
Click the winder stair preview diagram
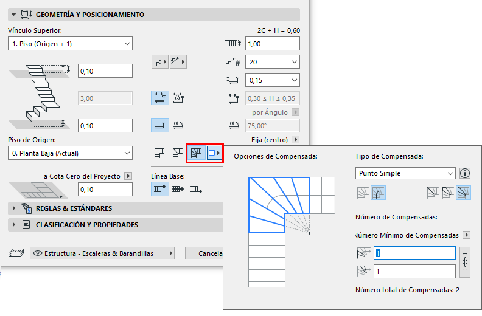pos(291,232)
